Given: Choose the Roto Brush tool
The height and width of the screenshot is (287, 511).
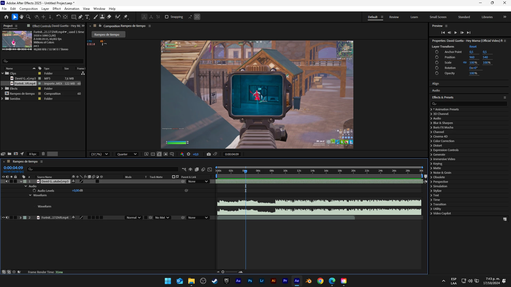Looking at the screenshot, I should click(117, 17).
